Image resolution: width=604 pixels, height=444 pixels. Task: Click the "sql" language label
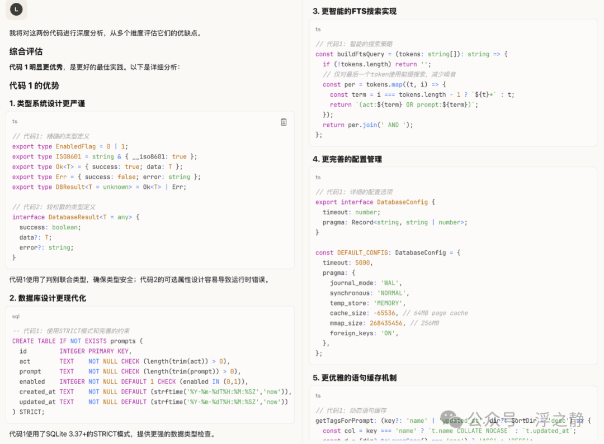pyautogui.click(x=16, y=316)
